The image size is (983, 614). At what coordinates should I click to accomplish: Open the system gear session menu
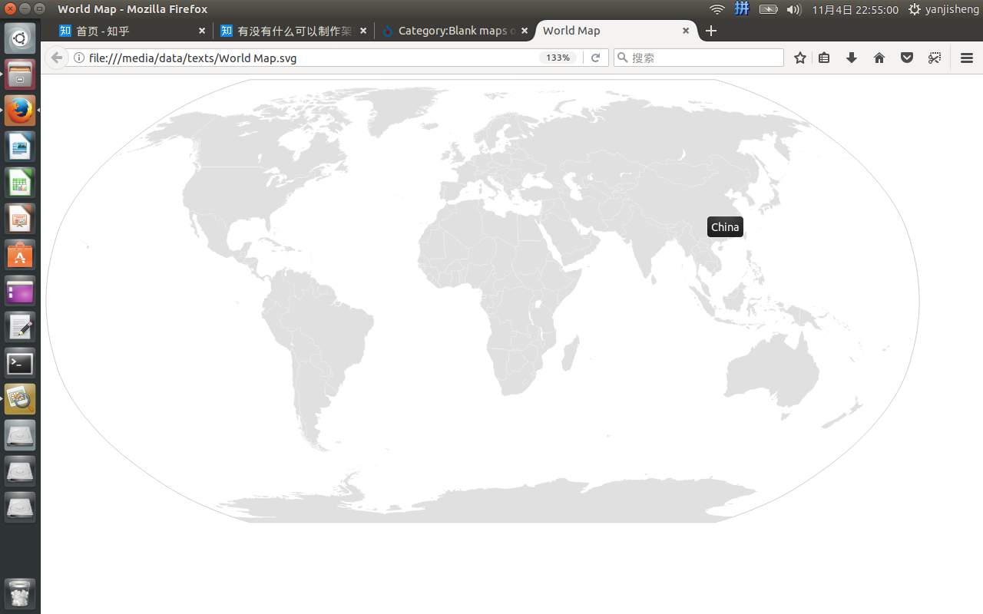point(915,9)
